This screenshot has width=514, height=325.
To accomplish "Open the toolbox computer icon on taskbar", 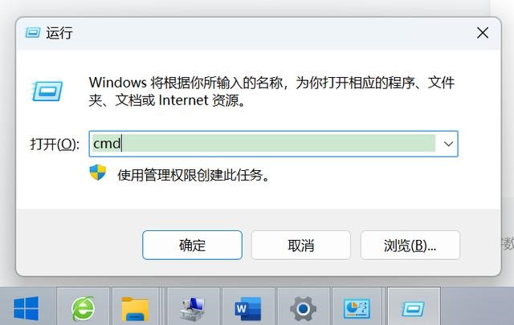I will 193,308.
